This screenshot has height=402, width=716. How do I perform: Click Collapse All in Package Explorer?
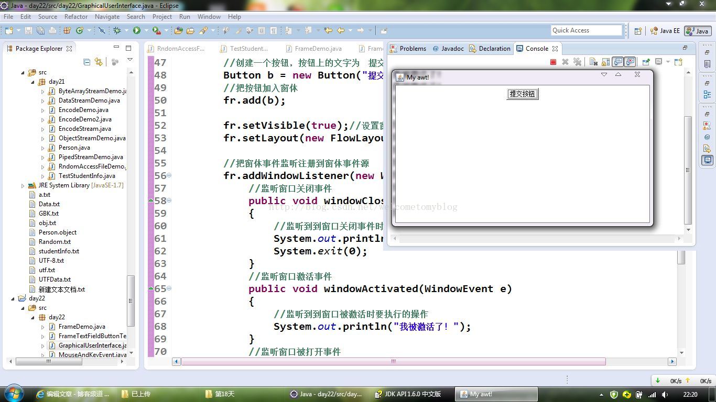coord(86,62)
